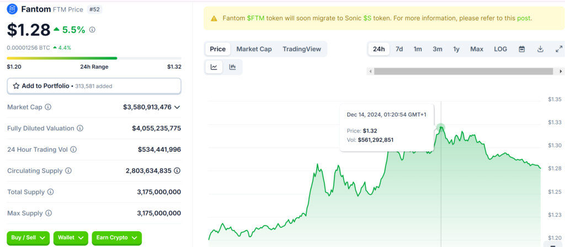Open the 'post' link in migration notice
The image size is (565, 247).
tap(524, 18)
